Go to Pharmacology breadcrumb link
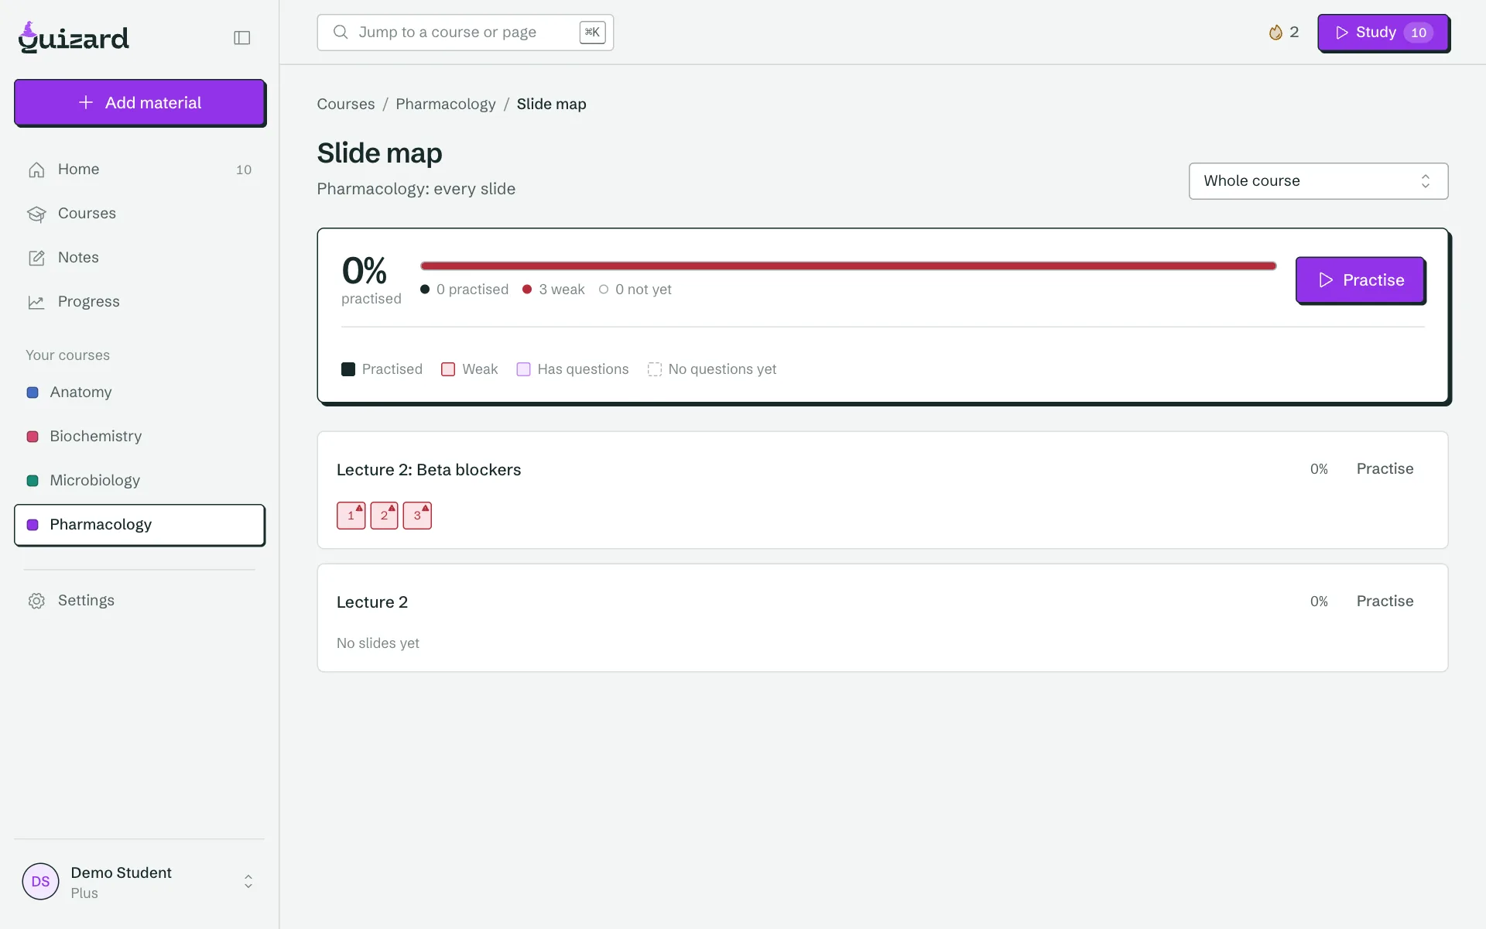Image resolution: width=1486 pixels, height=929 pixels. [446, 105]
